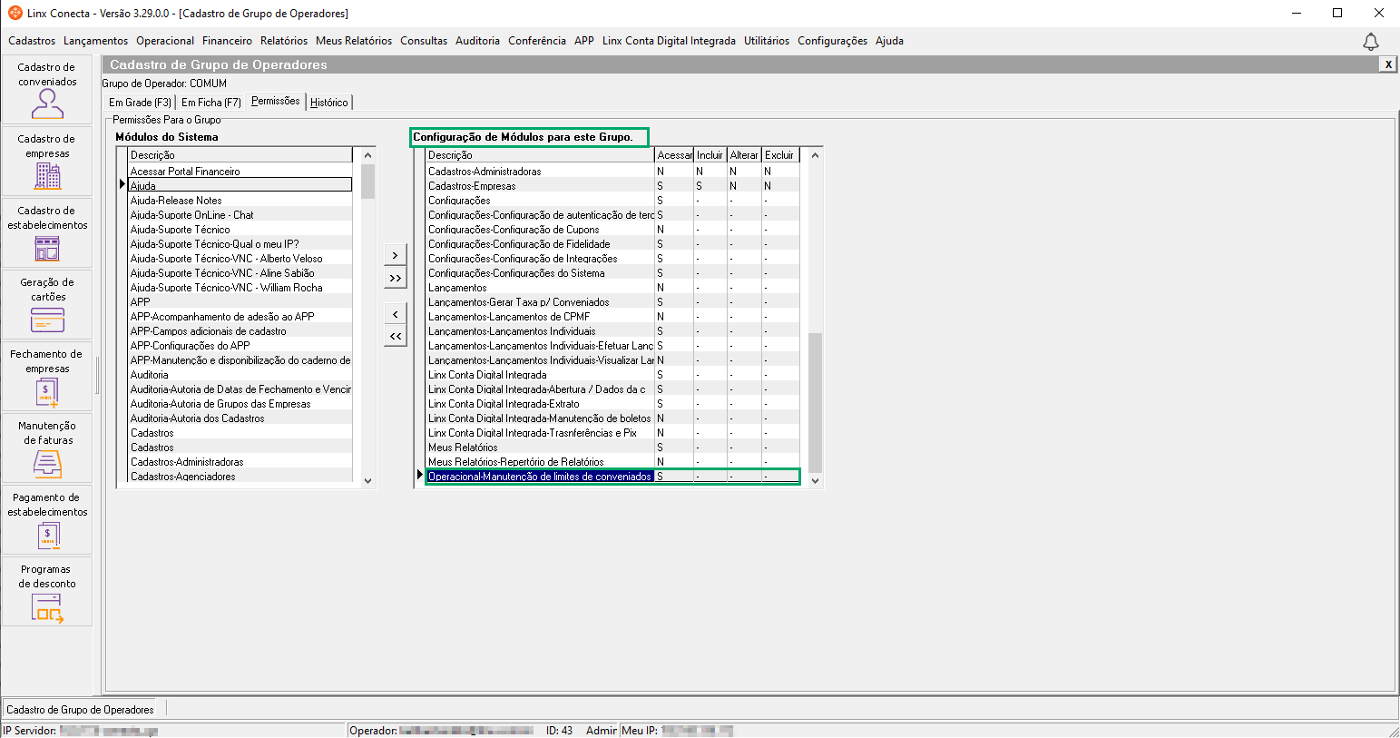This screenshot has width=1400, height=738.
Task: Toggle Incluir value for Cadastros-Empresas row
Action: (710, 186)
